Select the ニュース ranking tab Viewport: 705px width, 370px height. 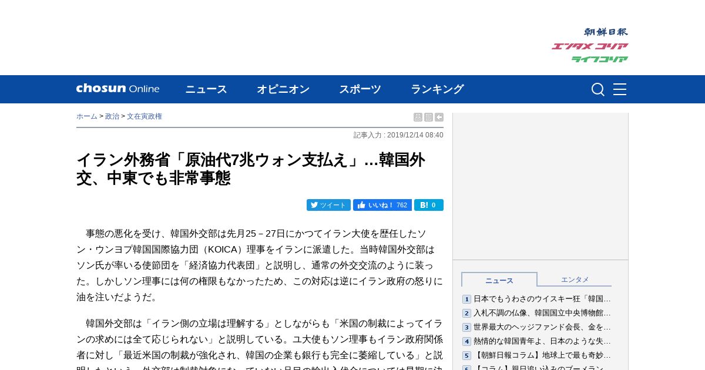499,280
